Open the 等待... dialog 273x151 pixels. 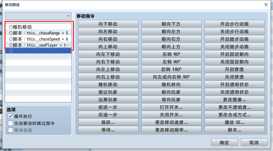pos(108,130)
